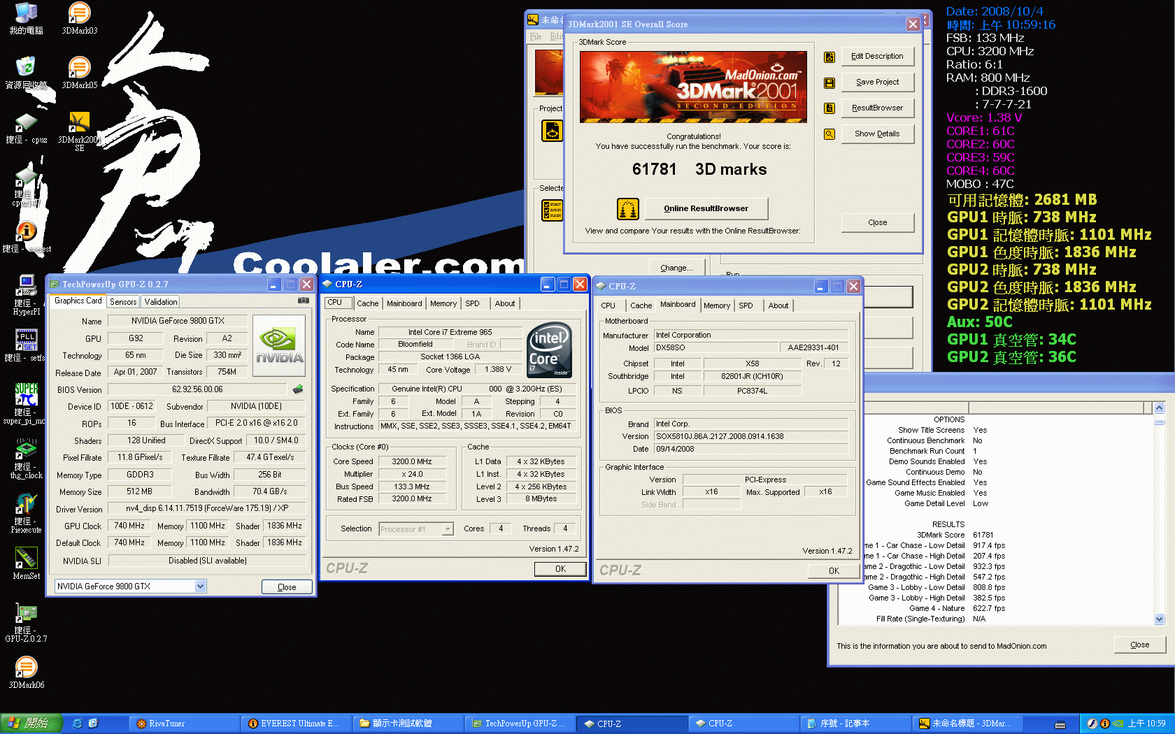
Task: Switch to EVEREST Ultimate Edition in the taskbar
Action: 297,724
